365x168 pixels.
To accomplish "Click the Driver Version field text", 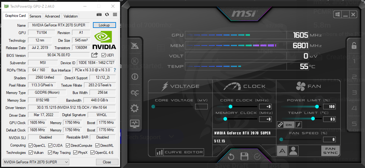I will pos(72,107).
